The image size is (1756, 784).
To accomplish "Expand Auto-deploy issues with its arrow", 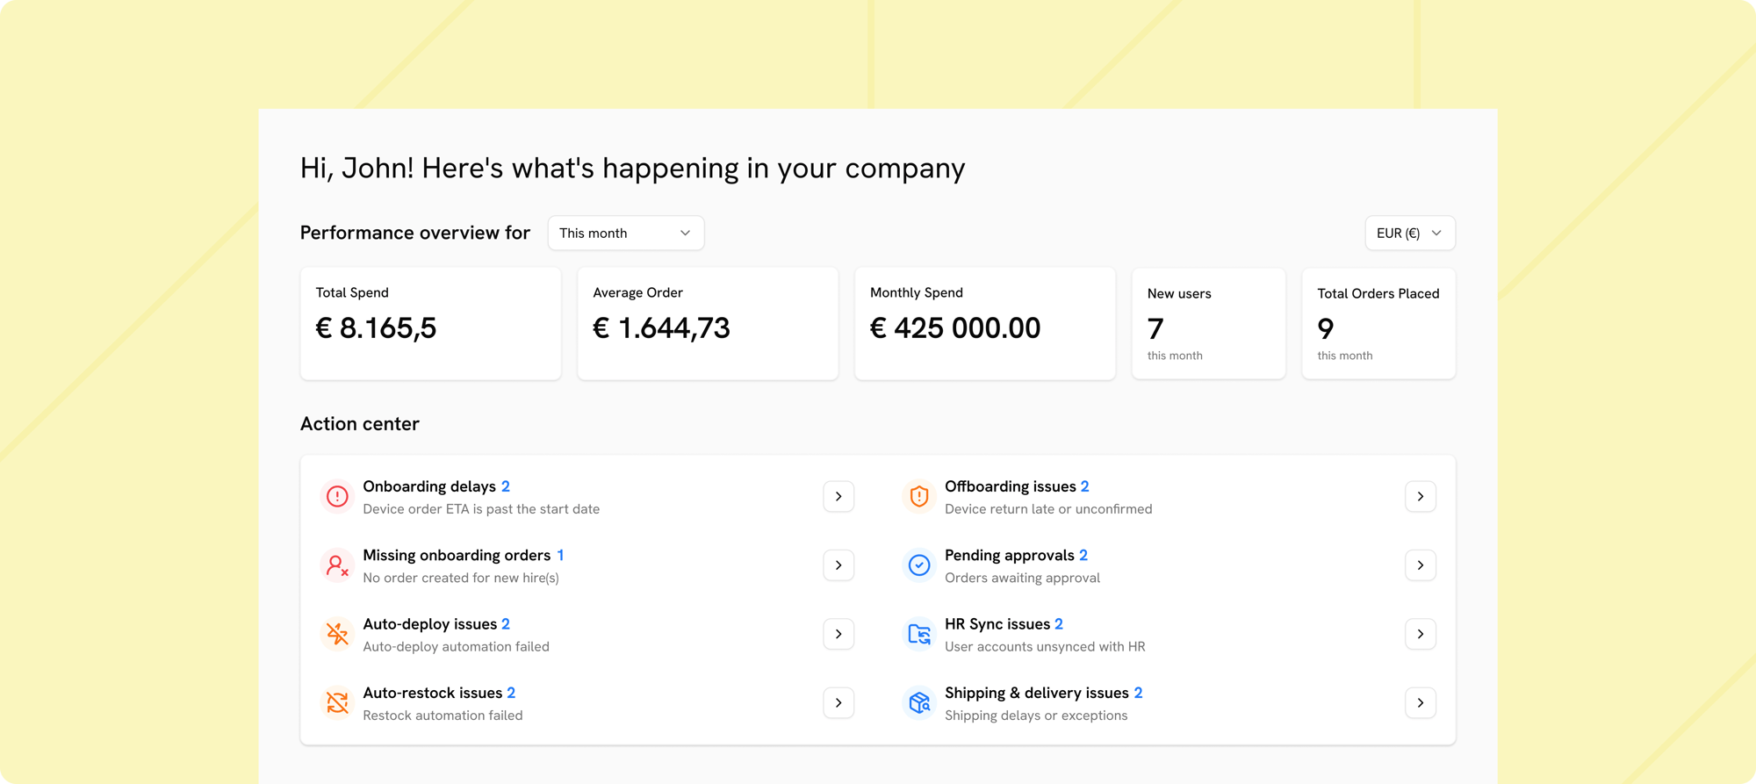I will [838, 634].
